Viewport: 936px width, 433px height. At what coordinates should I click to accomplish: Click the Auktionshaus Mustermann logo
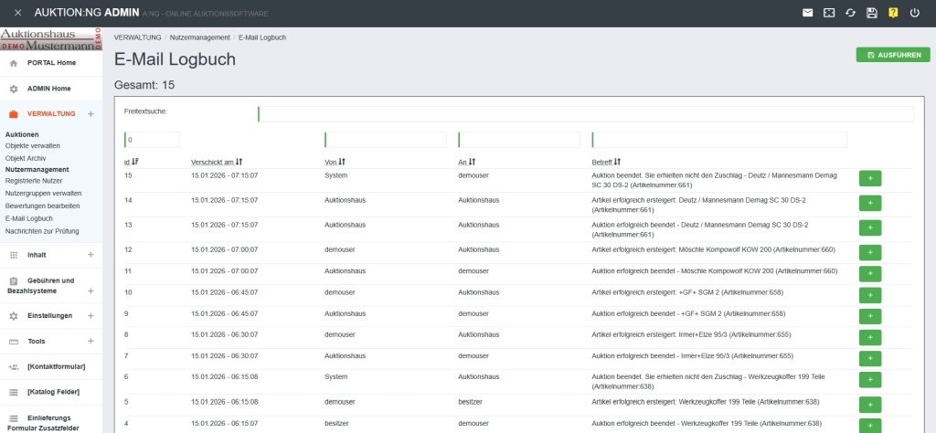point(51,38)
